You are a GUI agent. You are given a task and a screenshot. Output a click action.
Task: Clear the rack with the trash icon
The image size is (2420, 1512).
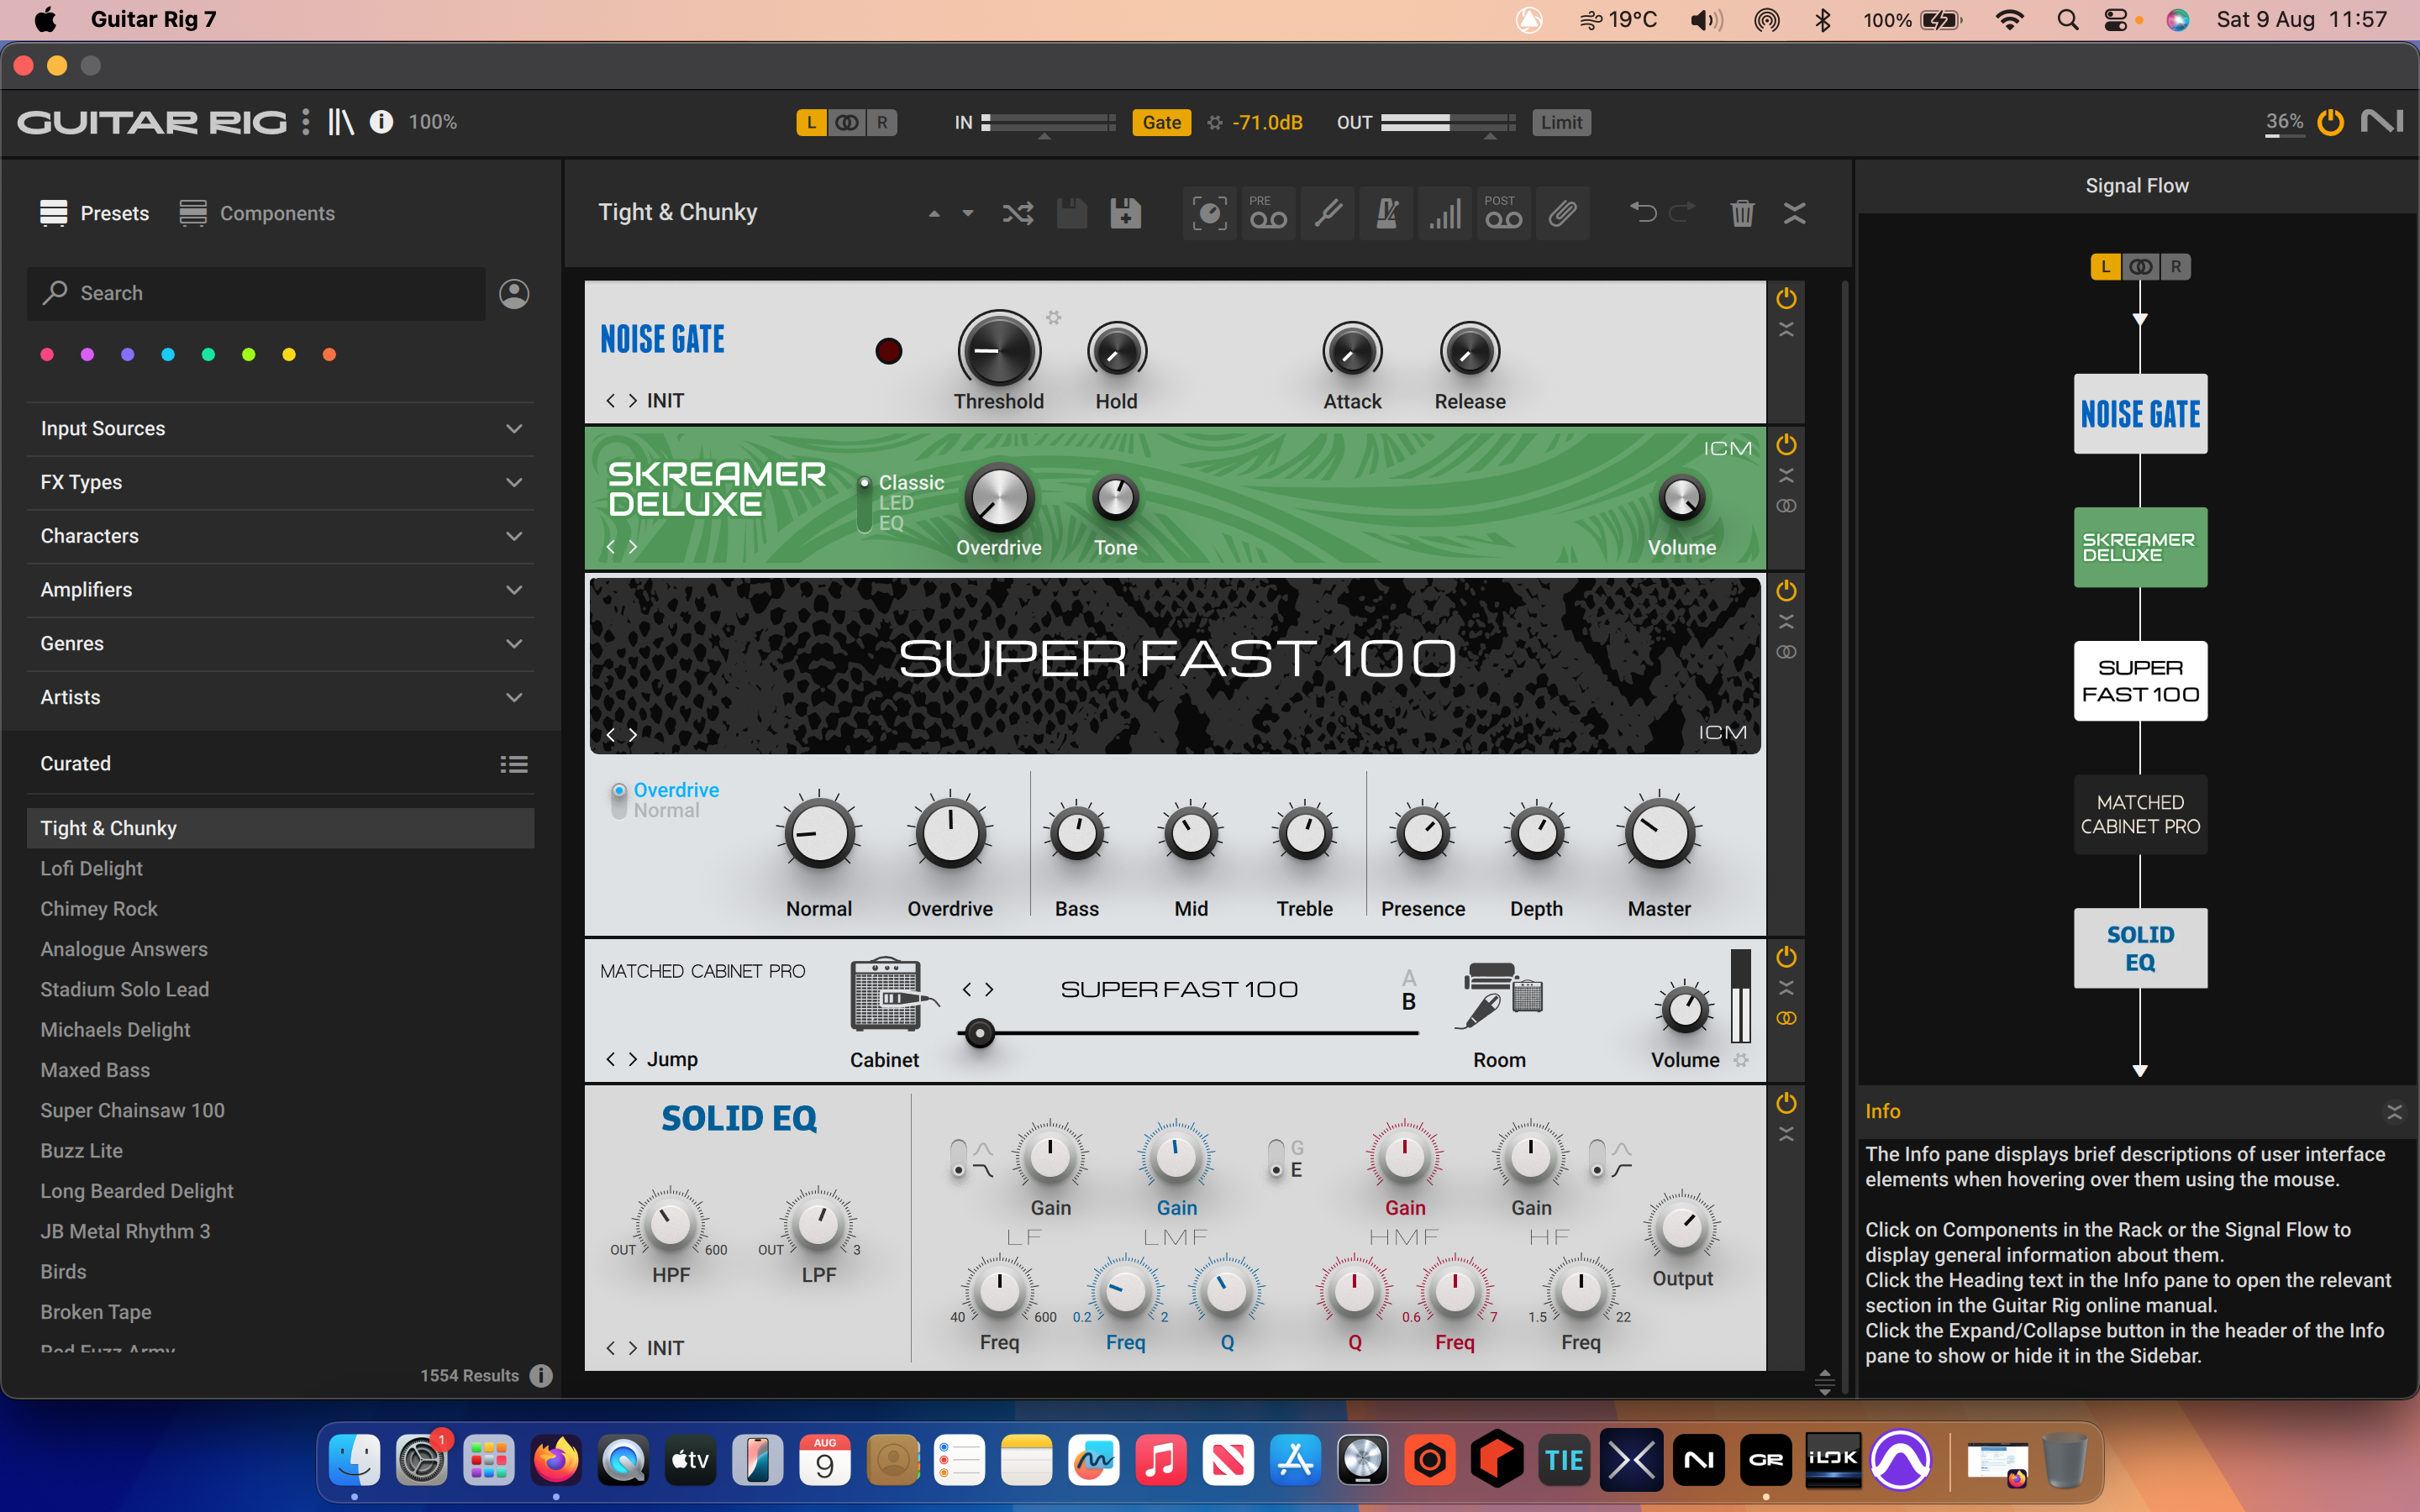pos(1742,213)
